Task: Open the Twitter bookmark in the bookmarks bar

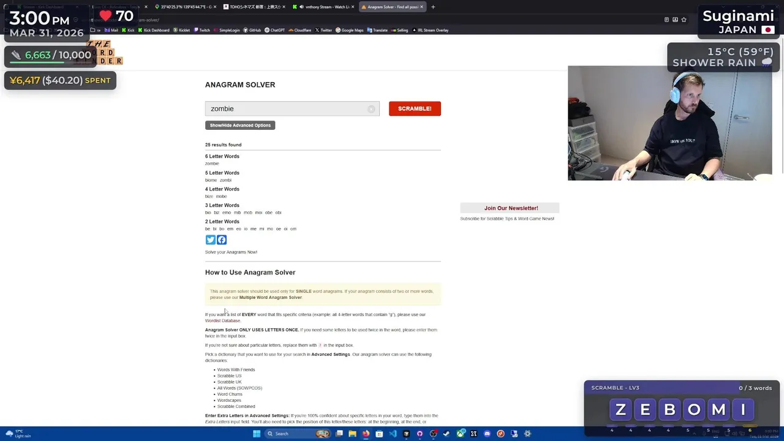Action: [x=323, y=30]
